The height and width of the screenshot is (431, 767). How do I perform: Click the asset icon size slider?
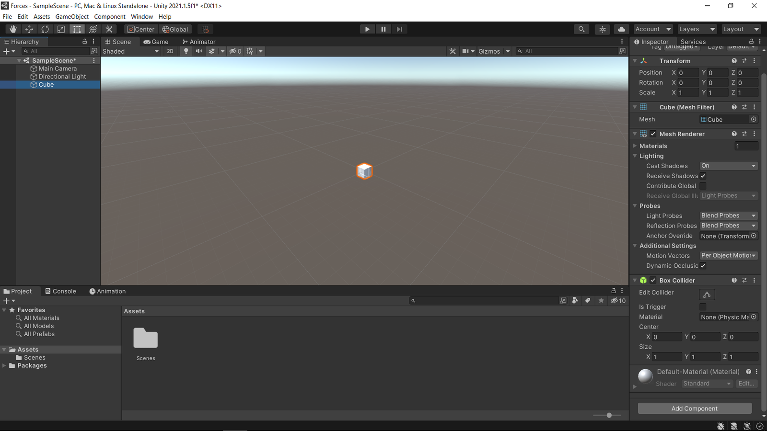609,415
